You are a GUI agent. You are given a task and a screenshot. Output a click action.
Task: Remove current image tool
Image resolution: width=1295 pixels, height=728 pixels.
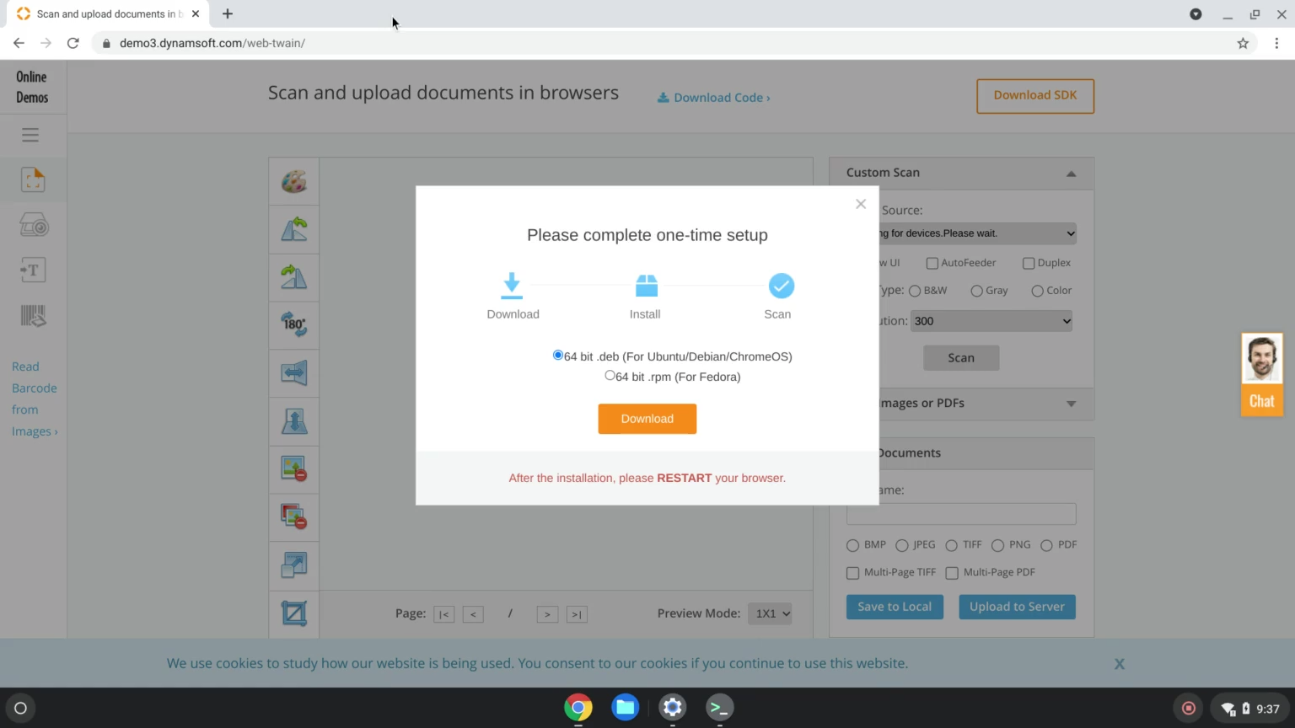294,468
